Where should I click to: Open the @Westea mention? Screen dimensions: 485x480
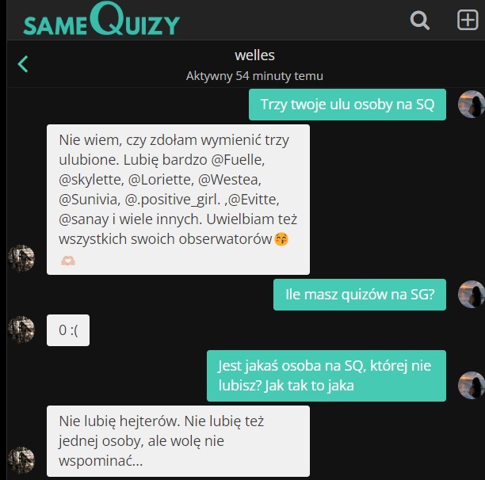[x=230, y=180]
